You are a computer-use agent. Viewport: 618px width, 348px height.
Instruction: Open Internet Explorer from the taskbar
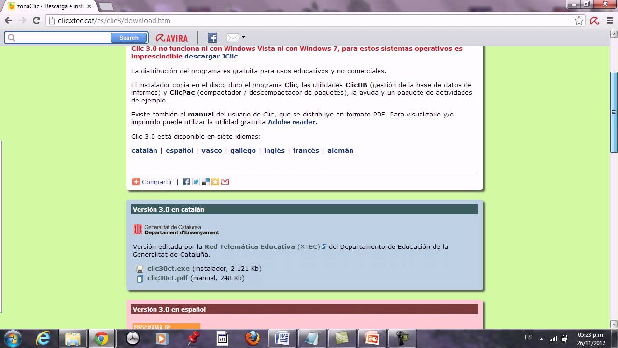point(43,338)
